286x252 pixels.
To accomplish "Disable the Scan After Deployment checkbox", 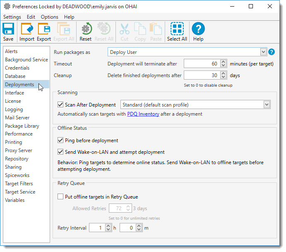I will (60, 105).
